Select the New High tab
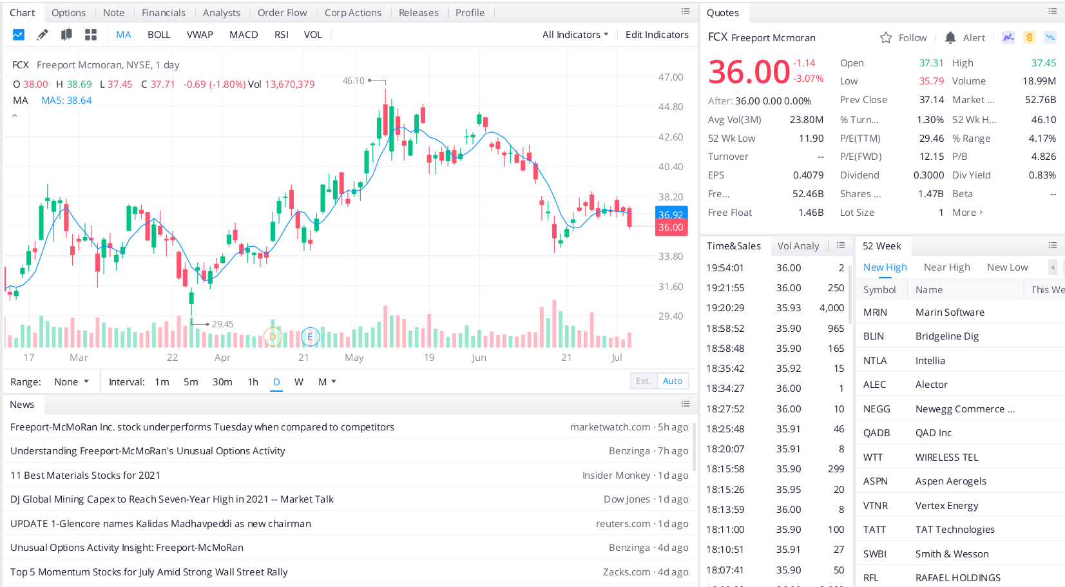This screenshot has height=587, width=1065. pyautogui.click(x=885, y=267)
